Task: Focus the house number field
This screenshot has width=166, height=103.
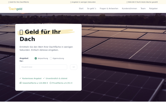Action: point(74,67)
